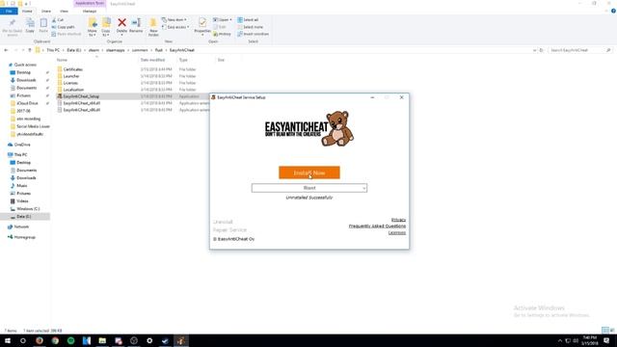Open the File ribbon tab
Viewport: 617px width, 347px height.
point(9,11)
